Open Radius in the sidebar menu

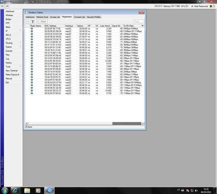pyautogui.click(x=9, y=63)
